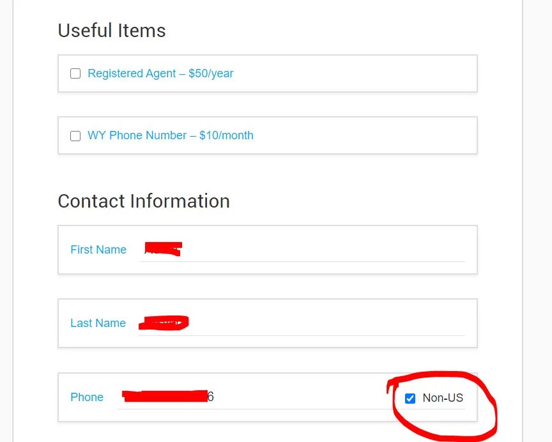Click the Phone field label
This screenshot has height=442, width=552.
coord(87,397)
